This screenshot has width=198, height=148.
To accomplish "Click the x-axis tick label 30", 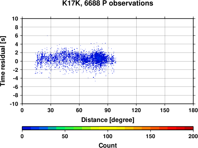I will 51,110.
